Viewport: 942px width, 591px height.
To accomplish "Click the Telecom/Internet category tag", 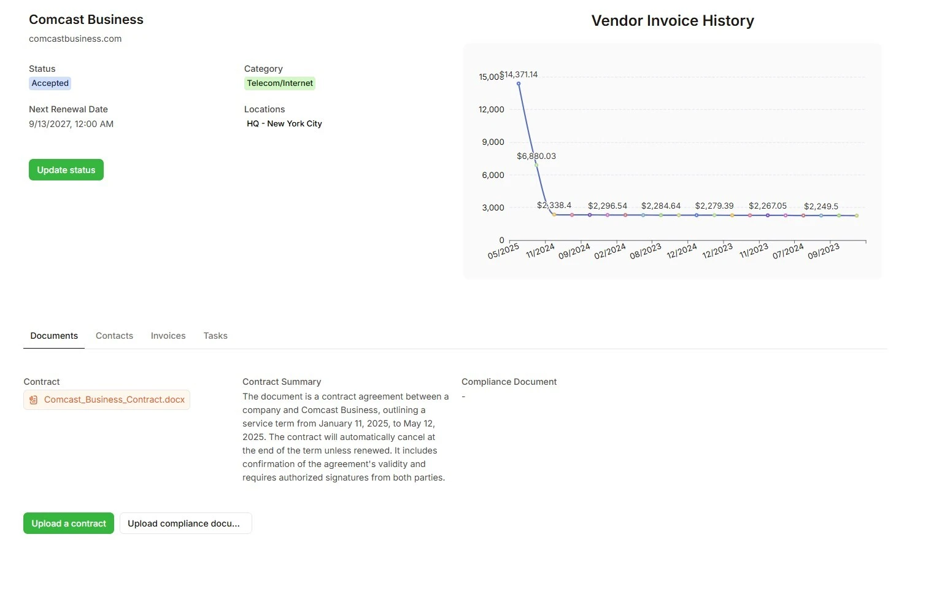I will tap(280, 83).
